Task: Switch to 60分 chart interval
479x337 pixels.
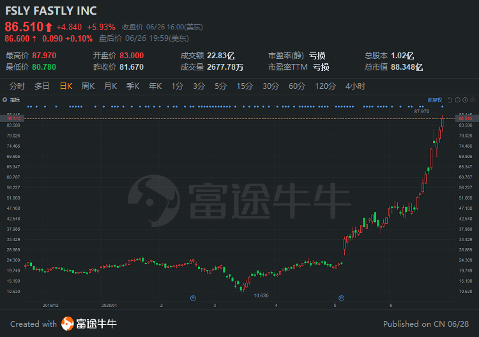Action: pyautogui.click(x=297, y=86)
